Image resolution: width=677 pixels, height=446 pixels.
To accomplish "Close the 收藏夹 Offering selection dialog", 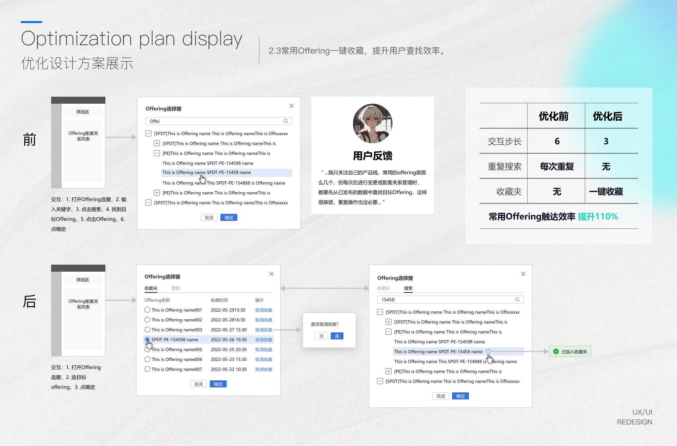I will pyautogui.click(x=272, y=274).
